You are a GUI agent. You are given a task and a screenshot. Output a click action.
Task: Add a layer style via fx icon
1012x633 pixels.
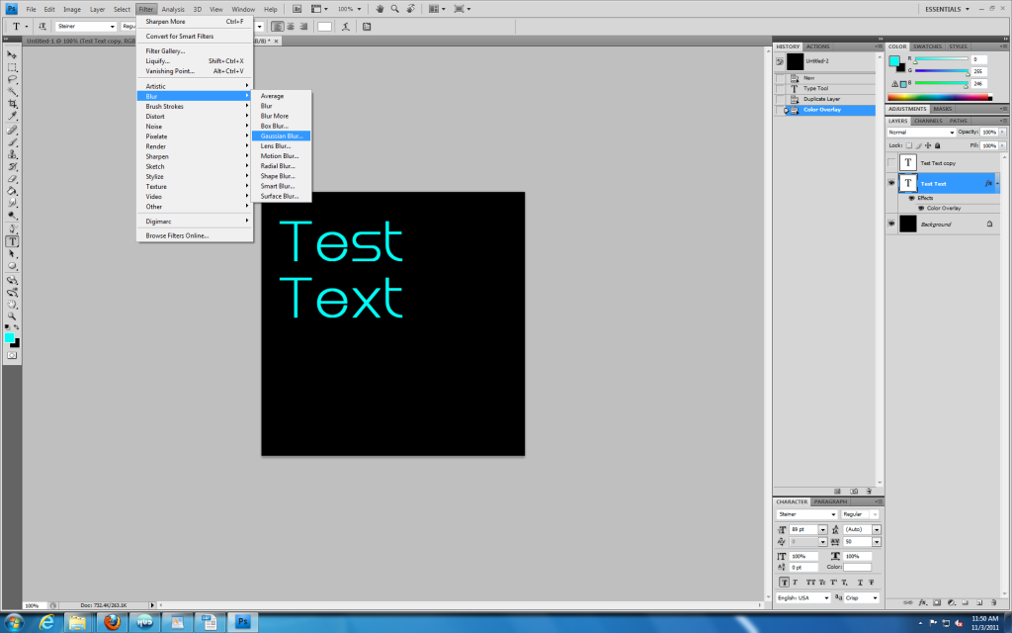pos(922,602)
